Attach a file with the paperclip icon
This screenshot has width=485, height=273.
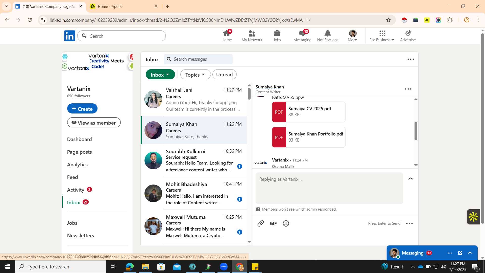pyautogui.click(x=261, y=223)
